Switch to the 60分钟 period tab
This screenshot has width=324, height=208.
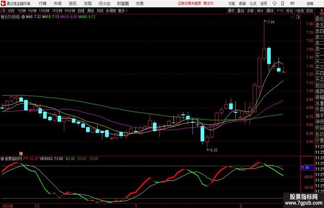70,11
